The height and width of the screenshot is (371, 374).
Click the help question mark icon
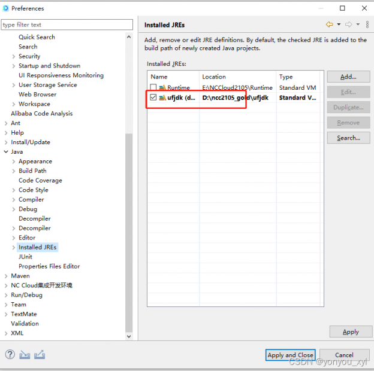pyautogui.click(x=10, y=355)
